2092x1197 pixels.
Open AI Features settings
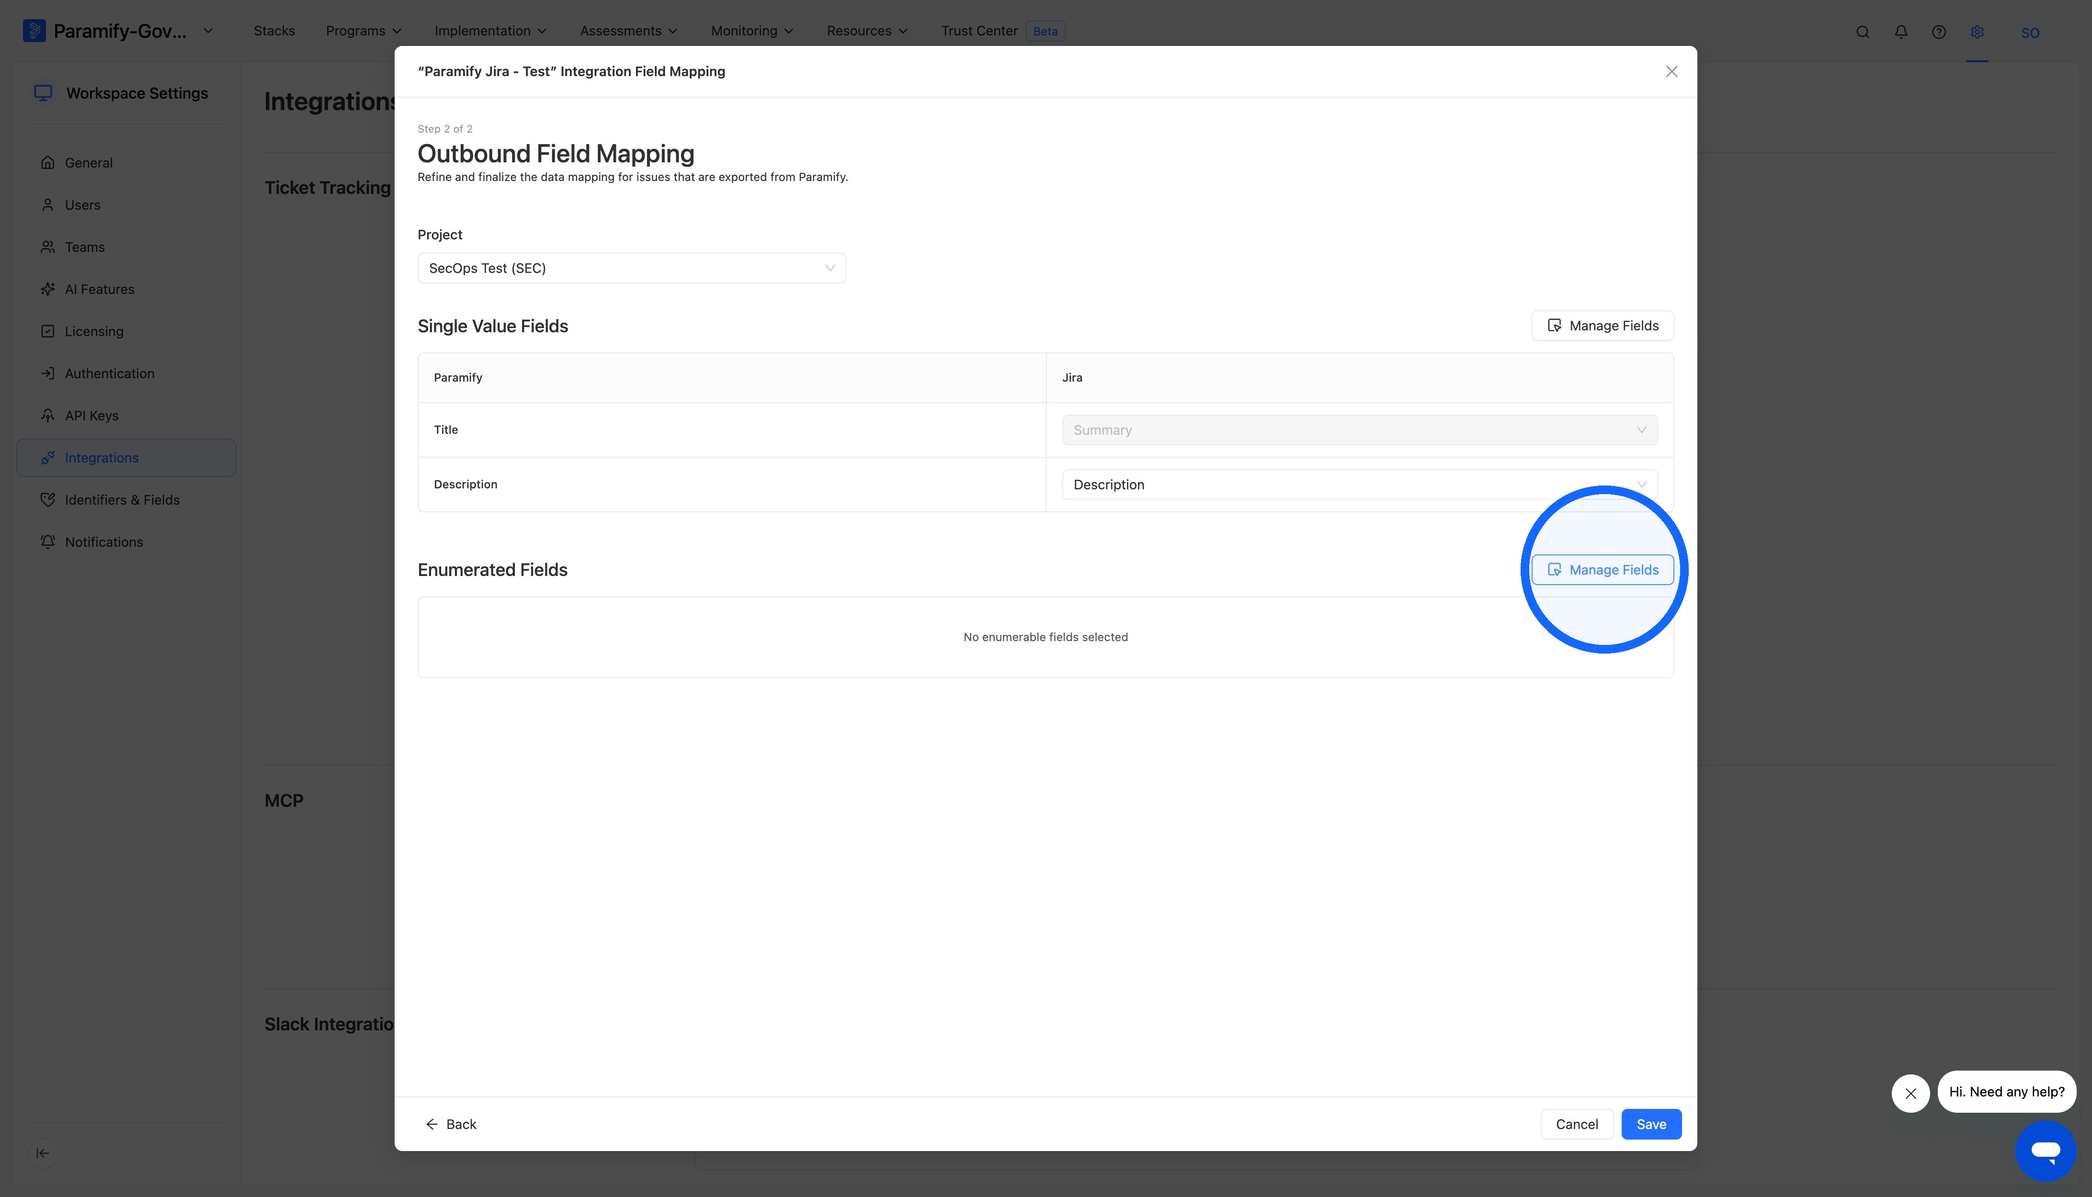point(126,289)
